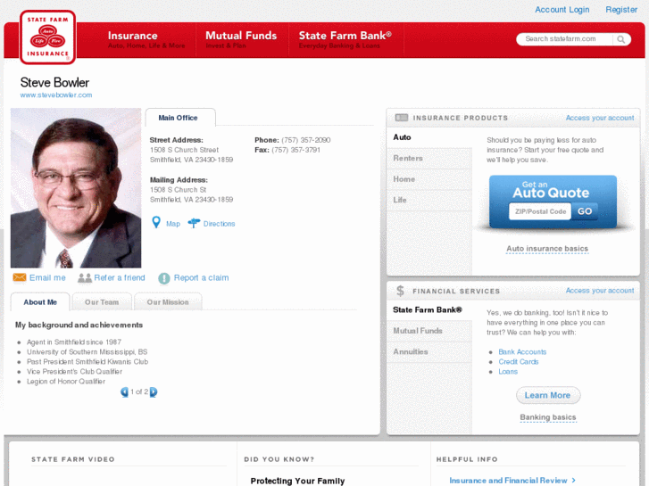This screenshot has height=486, width=649.
Task: Click the Insurance Products card icon
Action: point(402,118)
